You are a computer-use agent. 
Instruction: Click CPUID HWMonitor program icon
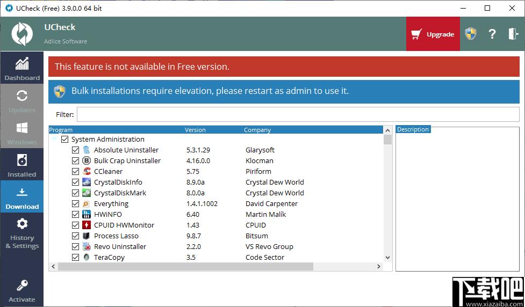pyautogui.click(x=87, y=225)
